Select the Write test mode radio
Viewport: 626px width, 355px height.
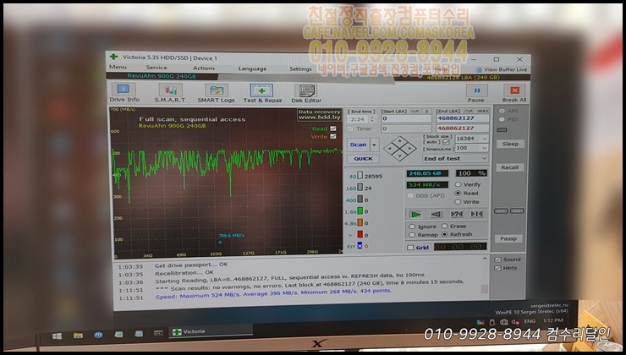click(x=458, y=202)
